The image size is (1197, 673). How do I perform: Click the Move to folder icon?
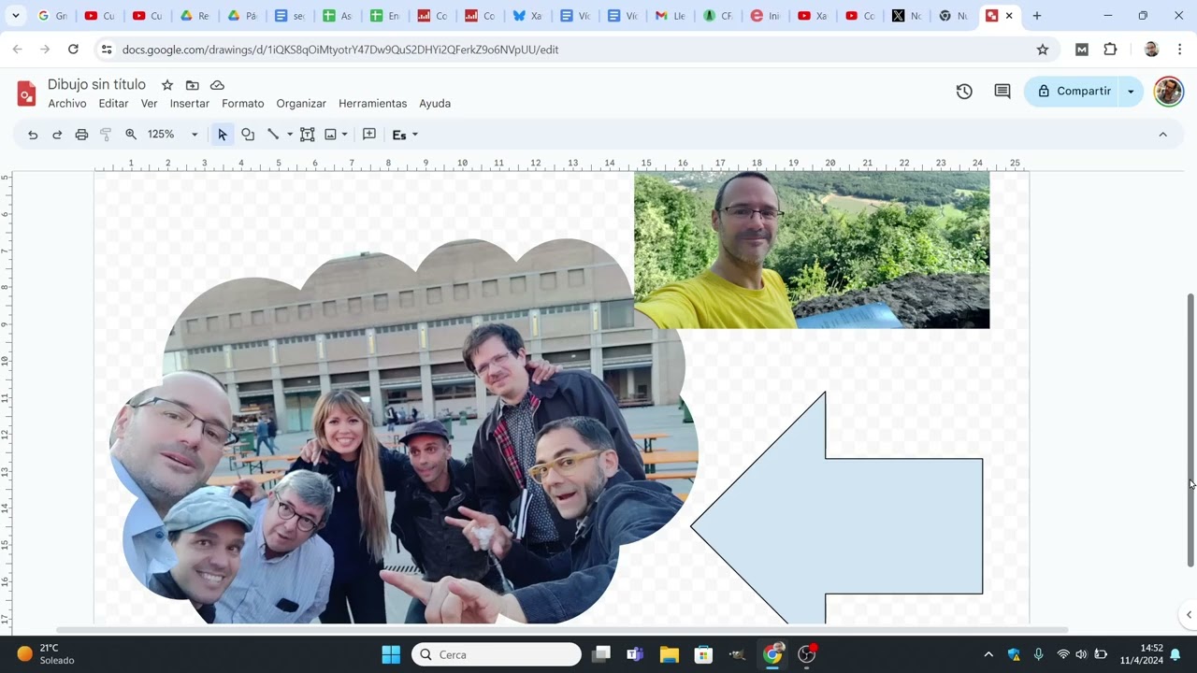pos(193,85)
